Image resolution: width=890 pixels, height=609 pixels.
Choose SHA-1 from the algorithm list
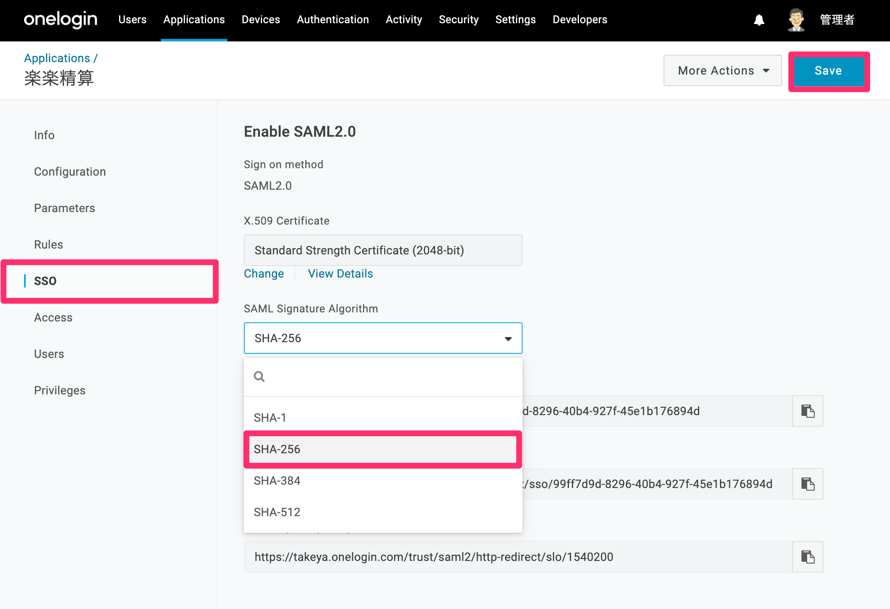[383, 418]
